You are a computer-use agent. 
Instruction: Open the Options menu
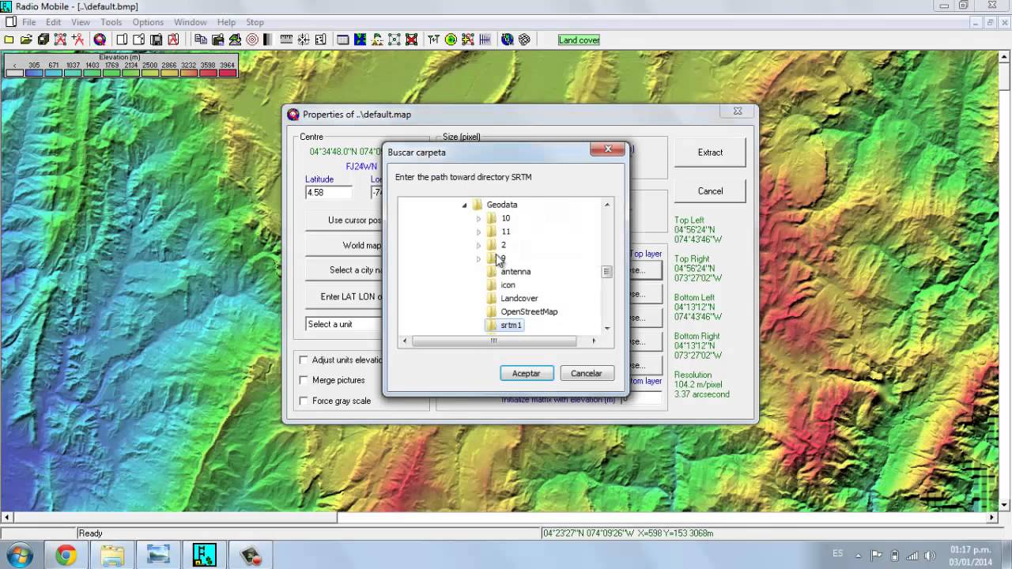pyautogui.click(x=148, y=22)
